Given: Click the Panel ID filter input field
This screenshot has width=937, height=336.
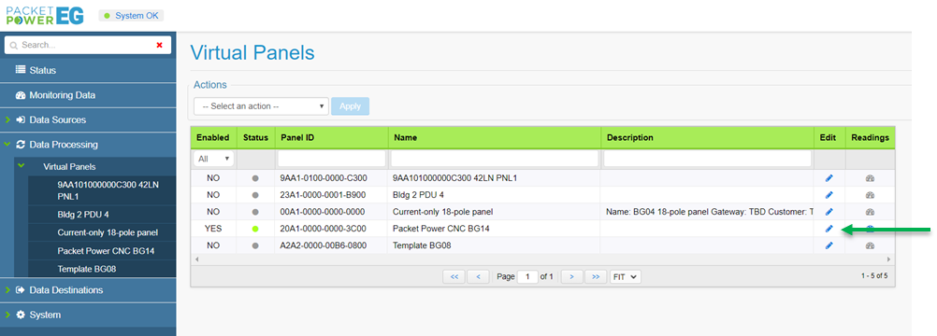Looking at the screenshot, I should coord(332,159).
